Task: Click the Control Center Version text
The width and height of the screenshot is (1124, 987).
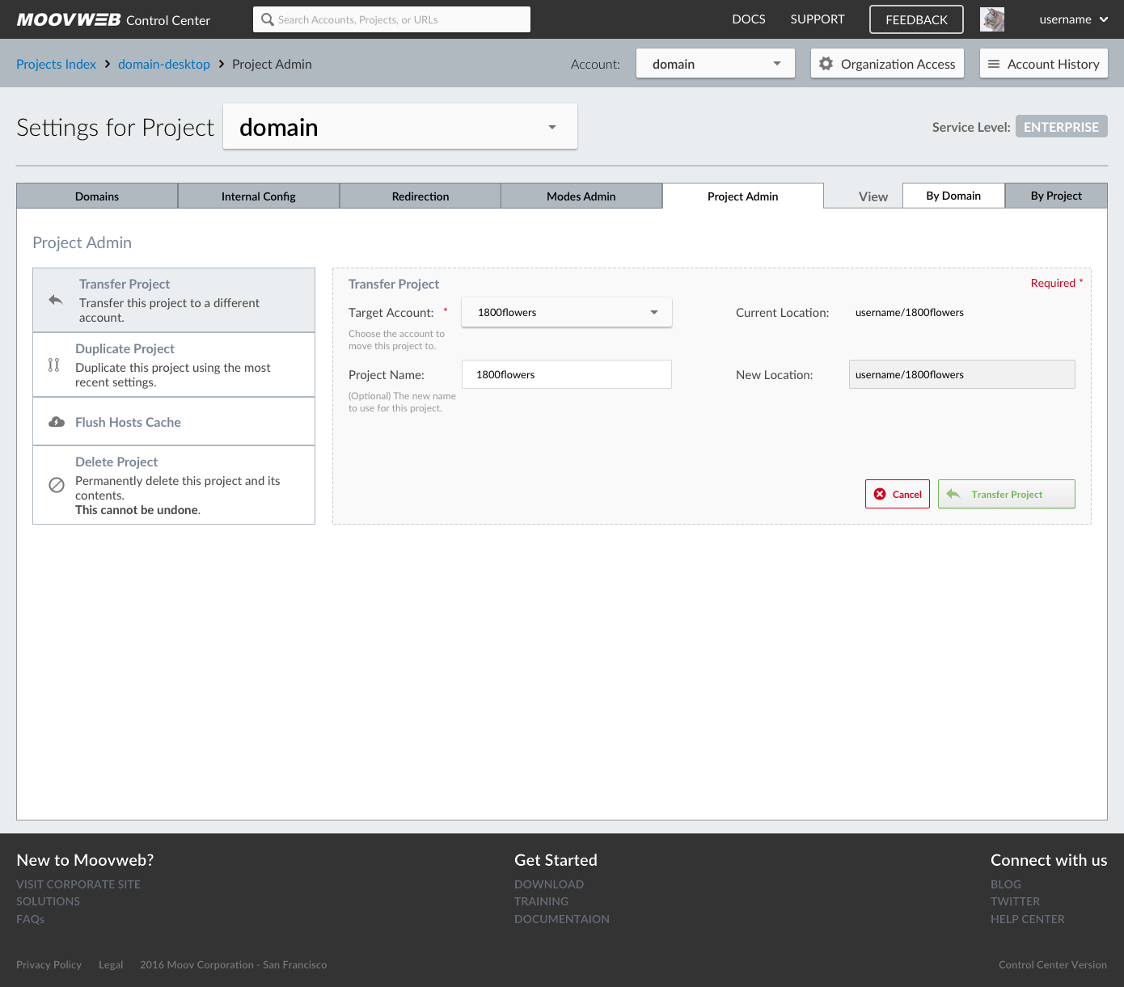Action: click(x=1053, y=964)
